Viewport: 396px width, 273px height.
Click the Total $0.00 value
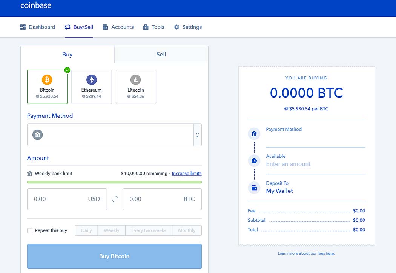[359, 230]
